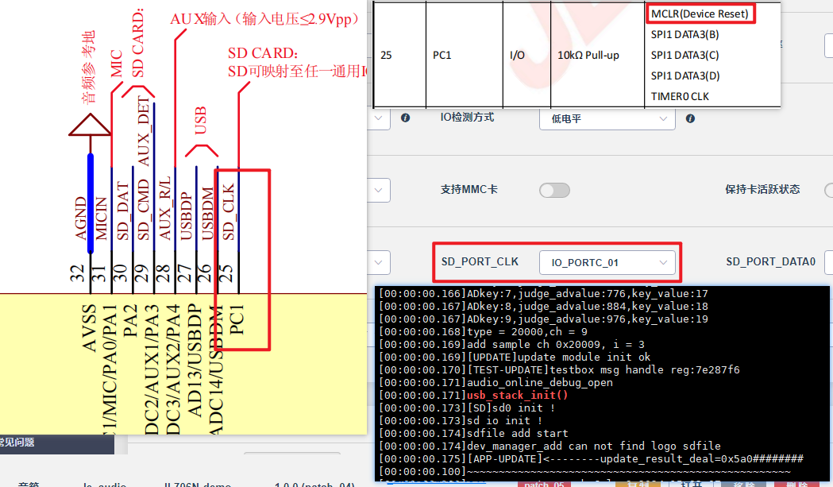Viewport: 833px width, 487px height.
Task: Click the IO检测方式 label
Action: (x=467, y=118)
